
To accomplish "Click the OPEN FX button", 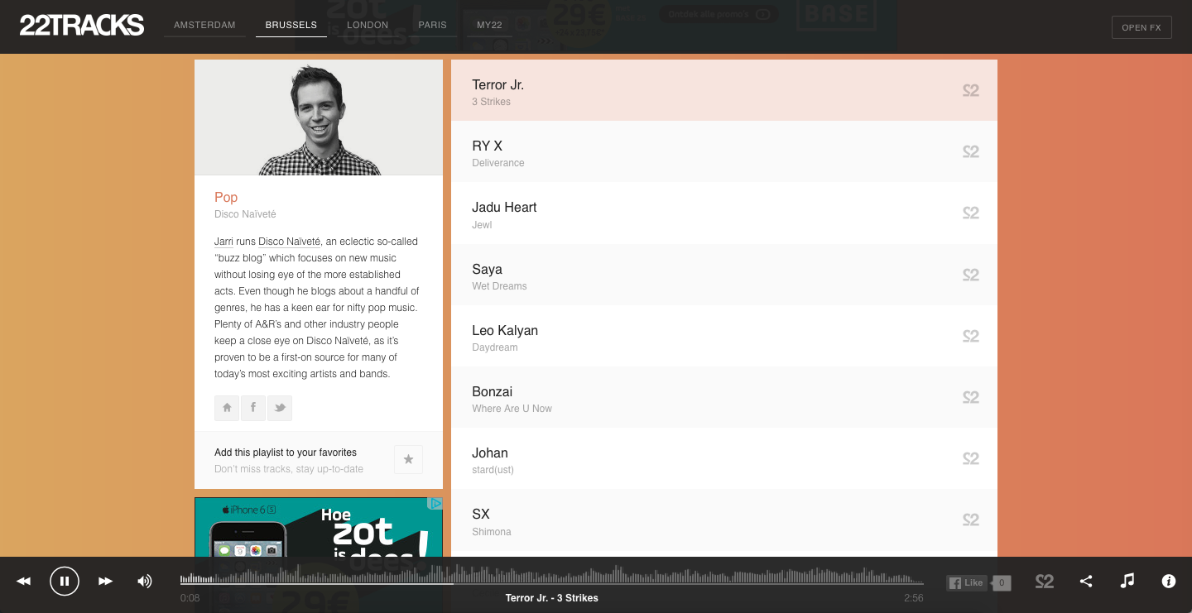I will (x=1142, y=27).
